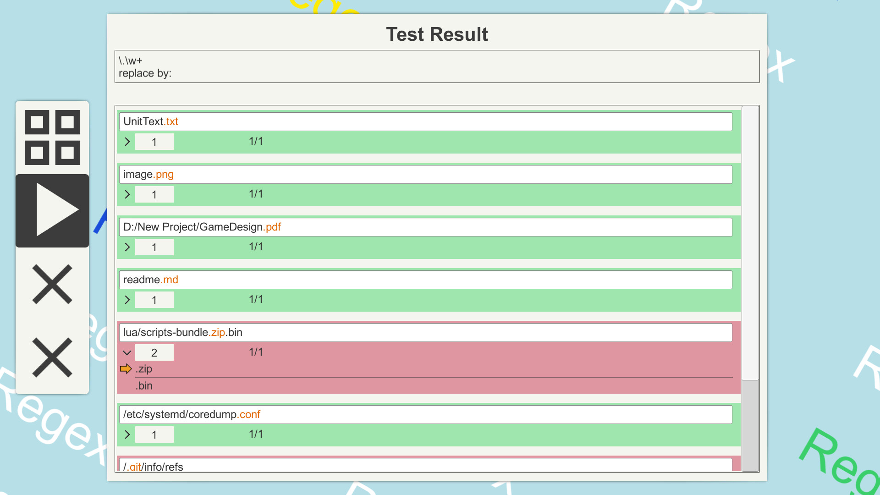
Task: Click the count box showing 2
Action: (154, 352)
